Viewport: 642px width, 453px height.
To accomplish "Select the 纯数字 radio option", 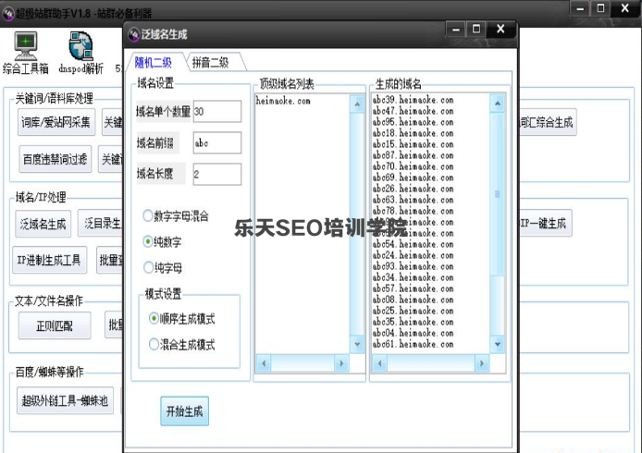I will [x=148, y=241].
